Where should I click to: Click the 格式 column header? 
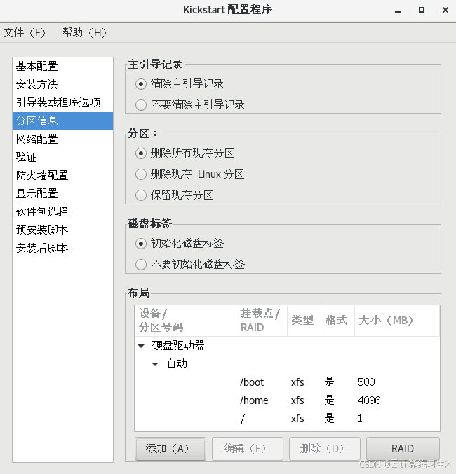click(337, 321)
